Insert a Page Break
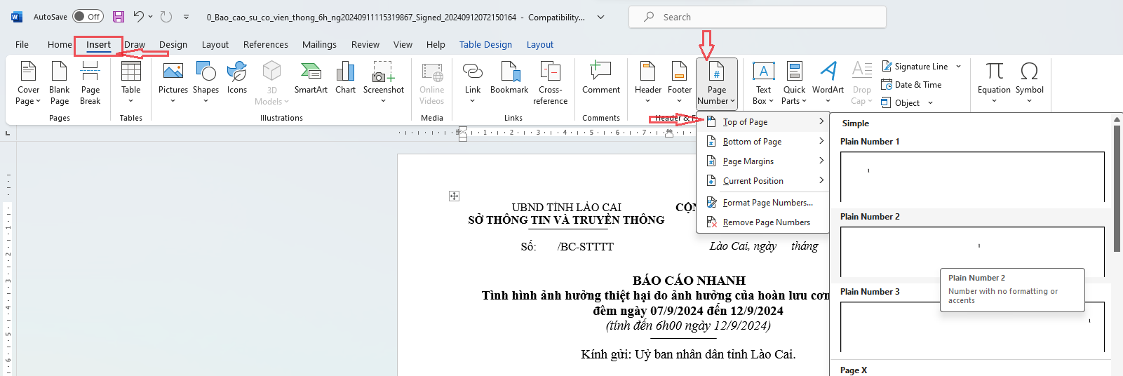This screenshot has height=376, width=1123. point(90,83)
